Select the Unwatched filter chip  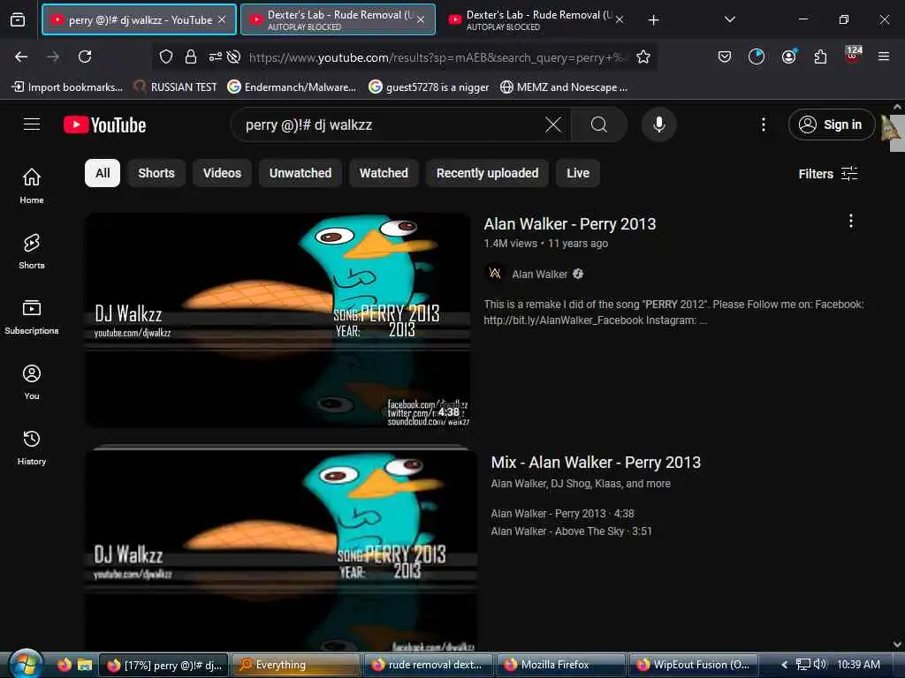click(x=300, y=173)
